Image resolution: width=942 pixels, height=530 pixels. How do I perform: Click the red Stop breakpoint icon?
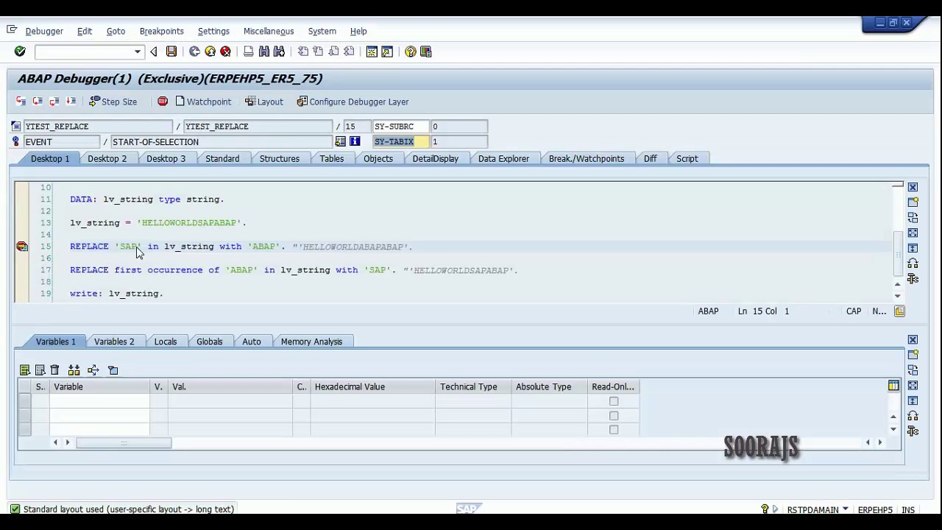click(163, 102)
